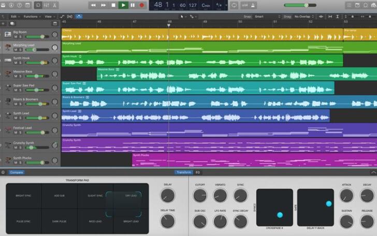Open the Functions menu
The height and width of the screenshot is (236, 377).
pyautogui.click(x=32, y=17)
